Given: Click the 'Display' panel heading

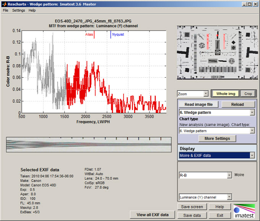Looking at the screenshot, I should tap(187, 149).
